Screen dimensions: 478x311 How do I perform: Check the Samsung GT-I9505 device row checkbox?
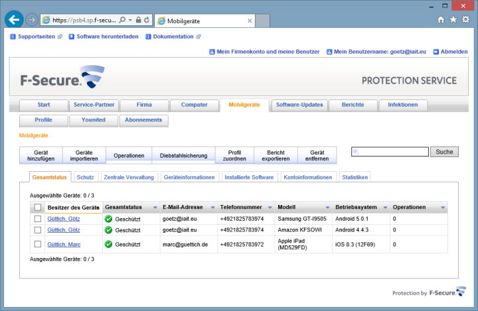click(37, 219)
